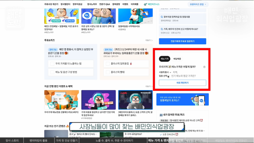Open the 주휴수당 계산기 menu item
The width and height of the screenshot is (254, 143).
point(51,4)
